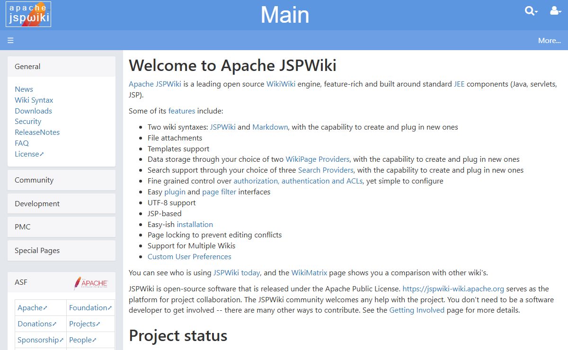Open the jspwiki-wiki.apache.org URL link
The height and width of the screenshot is (350, 568).
(x=453, y=289)
